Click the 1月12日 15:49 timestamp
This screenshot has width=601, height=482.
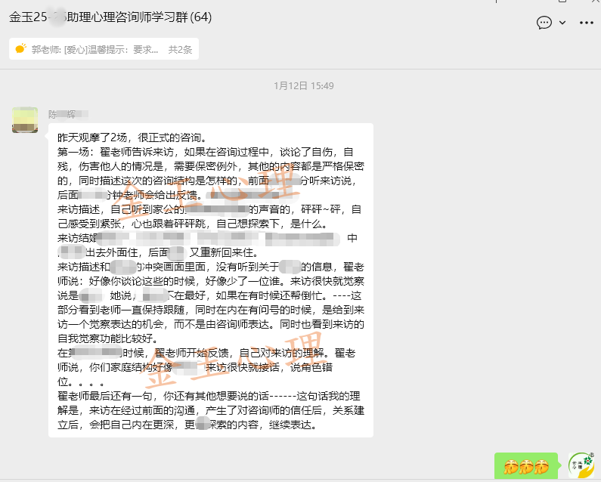303,86
